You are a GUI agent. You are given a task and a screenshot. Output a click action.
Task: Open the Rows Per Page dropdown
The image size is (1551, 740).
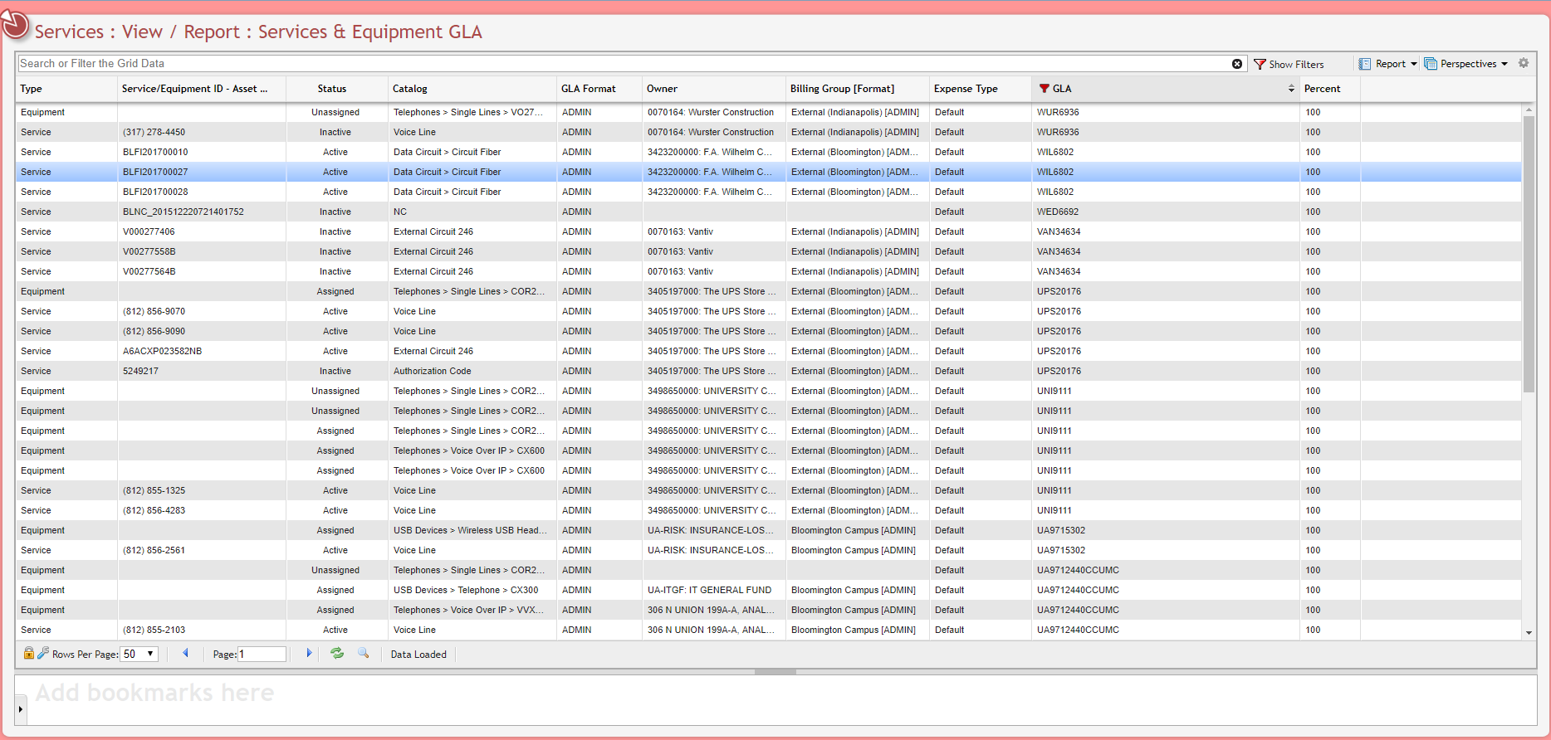point(139,654)
